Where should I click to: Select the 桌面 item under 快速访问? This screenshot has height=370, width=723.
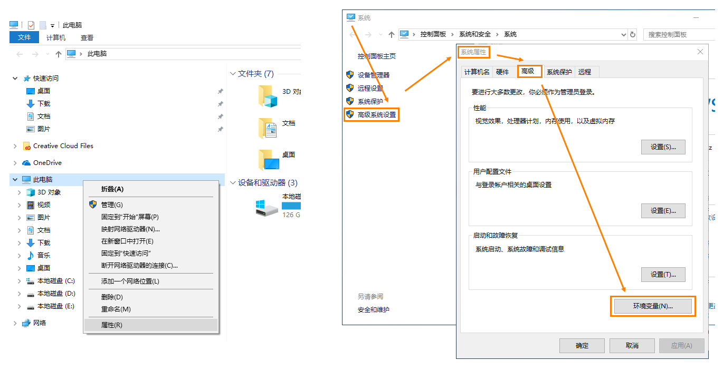pyautogui.click(x=44, y=91)
